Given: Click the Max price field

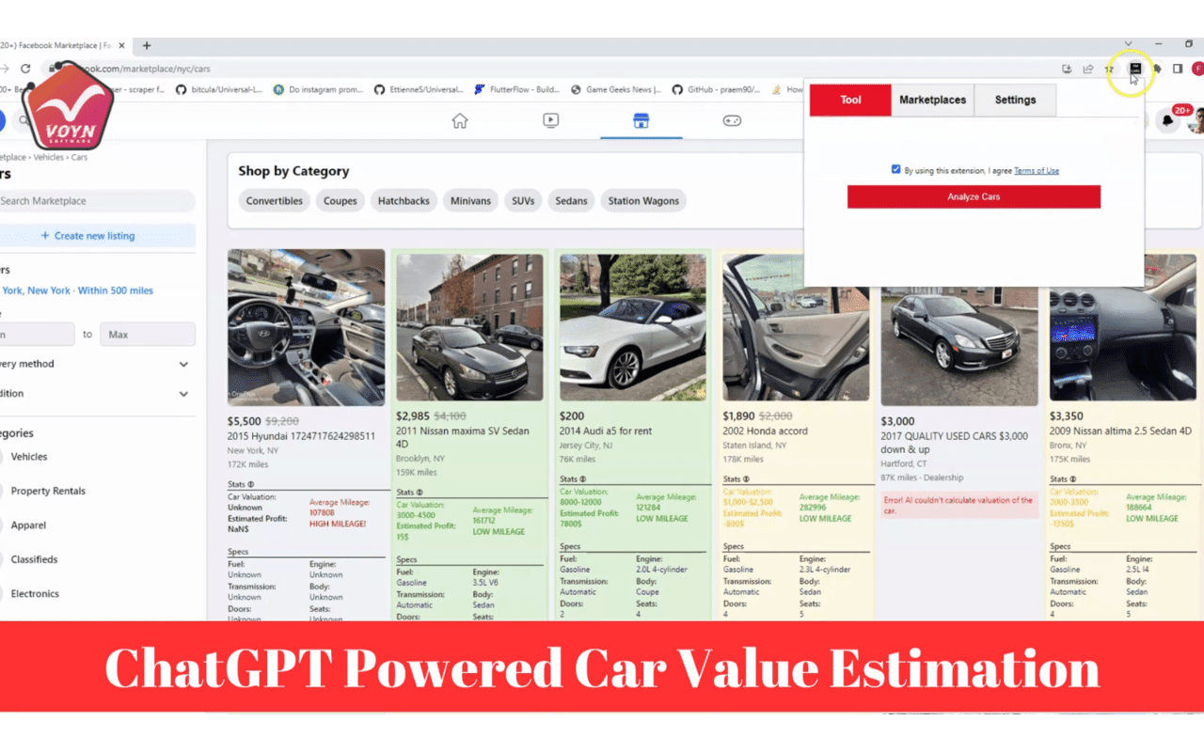Looking at the screenshot, I should click(x=147, y=335).
